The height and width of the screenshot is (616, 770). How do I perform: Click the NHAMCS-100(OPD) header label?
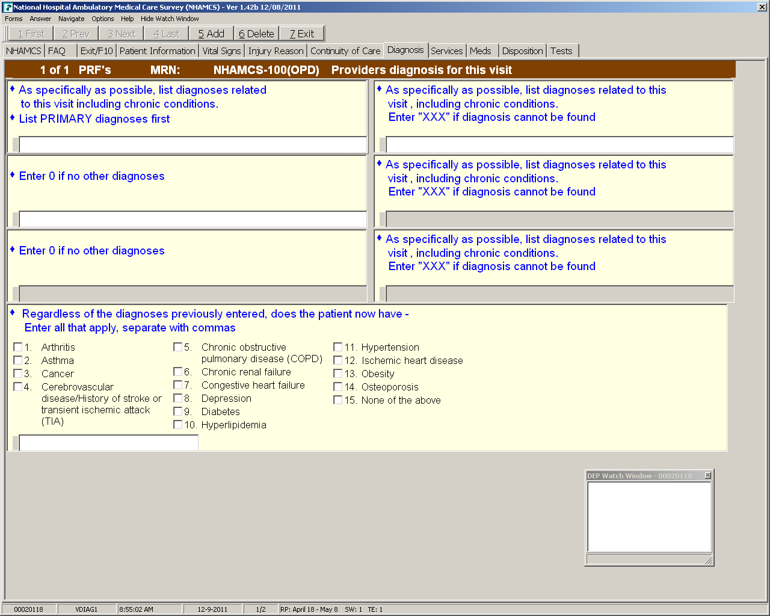(266, 70)
